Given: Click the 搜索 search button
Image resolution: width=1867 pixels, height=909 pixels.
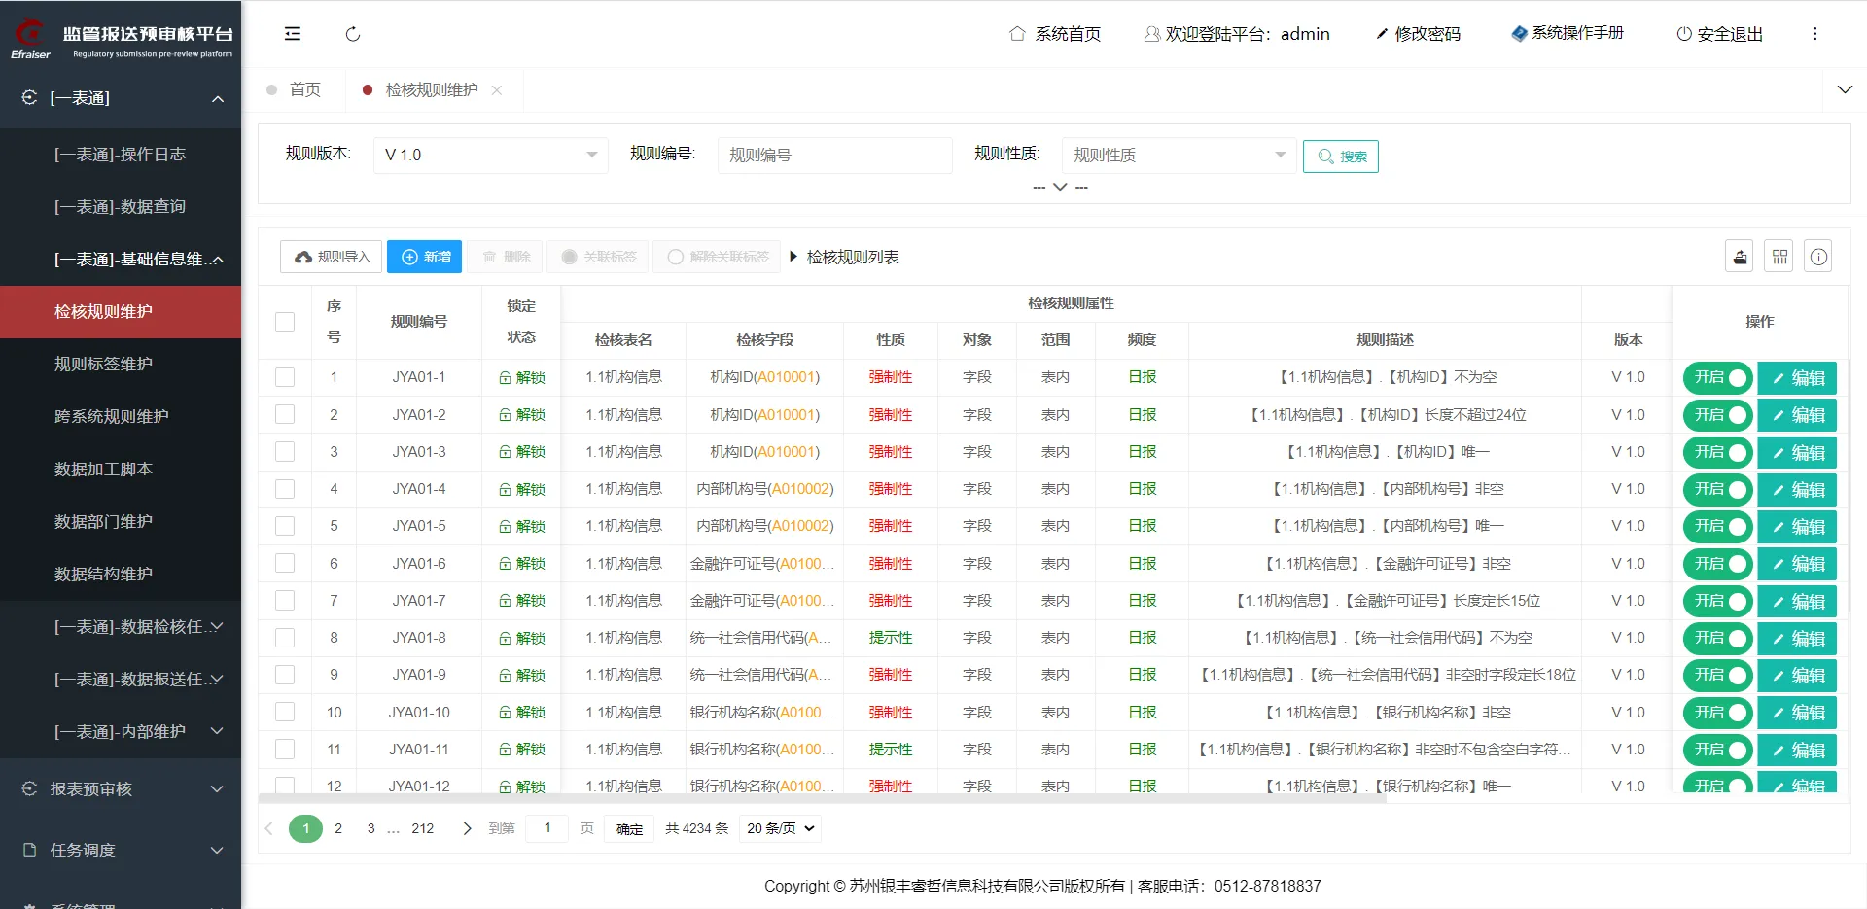Looking at the screenshot, I should point(1340,157).
